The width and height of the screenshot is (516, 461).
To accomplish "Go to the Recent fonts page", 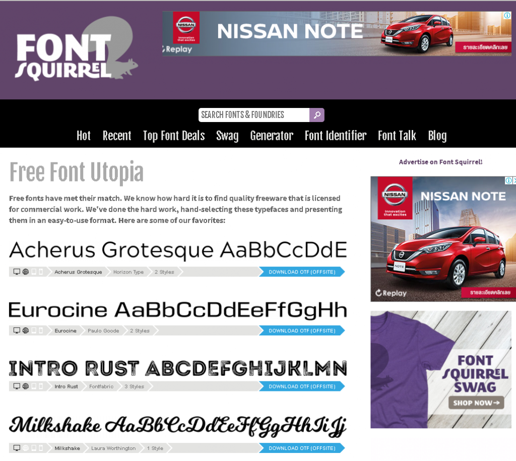I will [x=117, y=136].
